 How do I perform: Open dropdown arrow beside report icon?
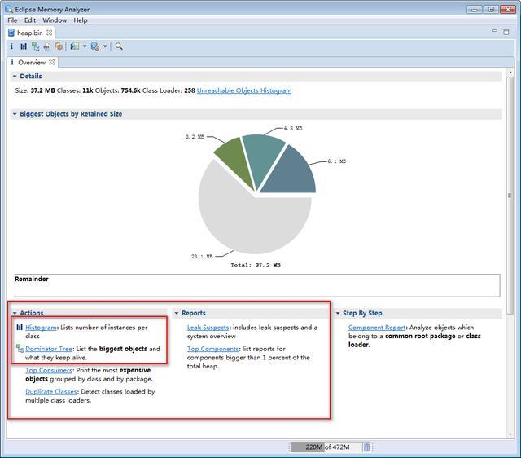(85, 46)
